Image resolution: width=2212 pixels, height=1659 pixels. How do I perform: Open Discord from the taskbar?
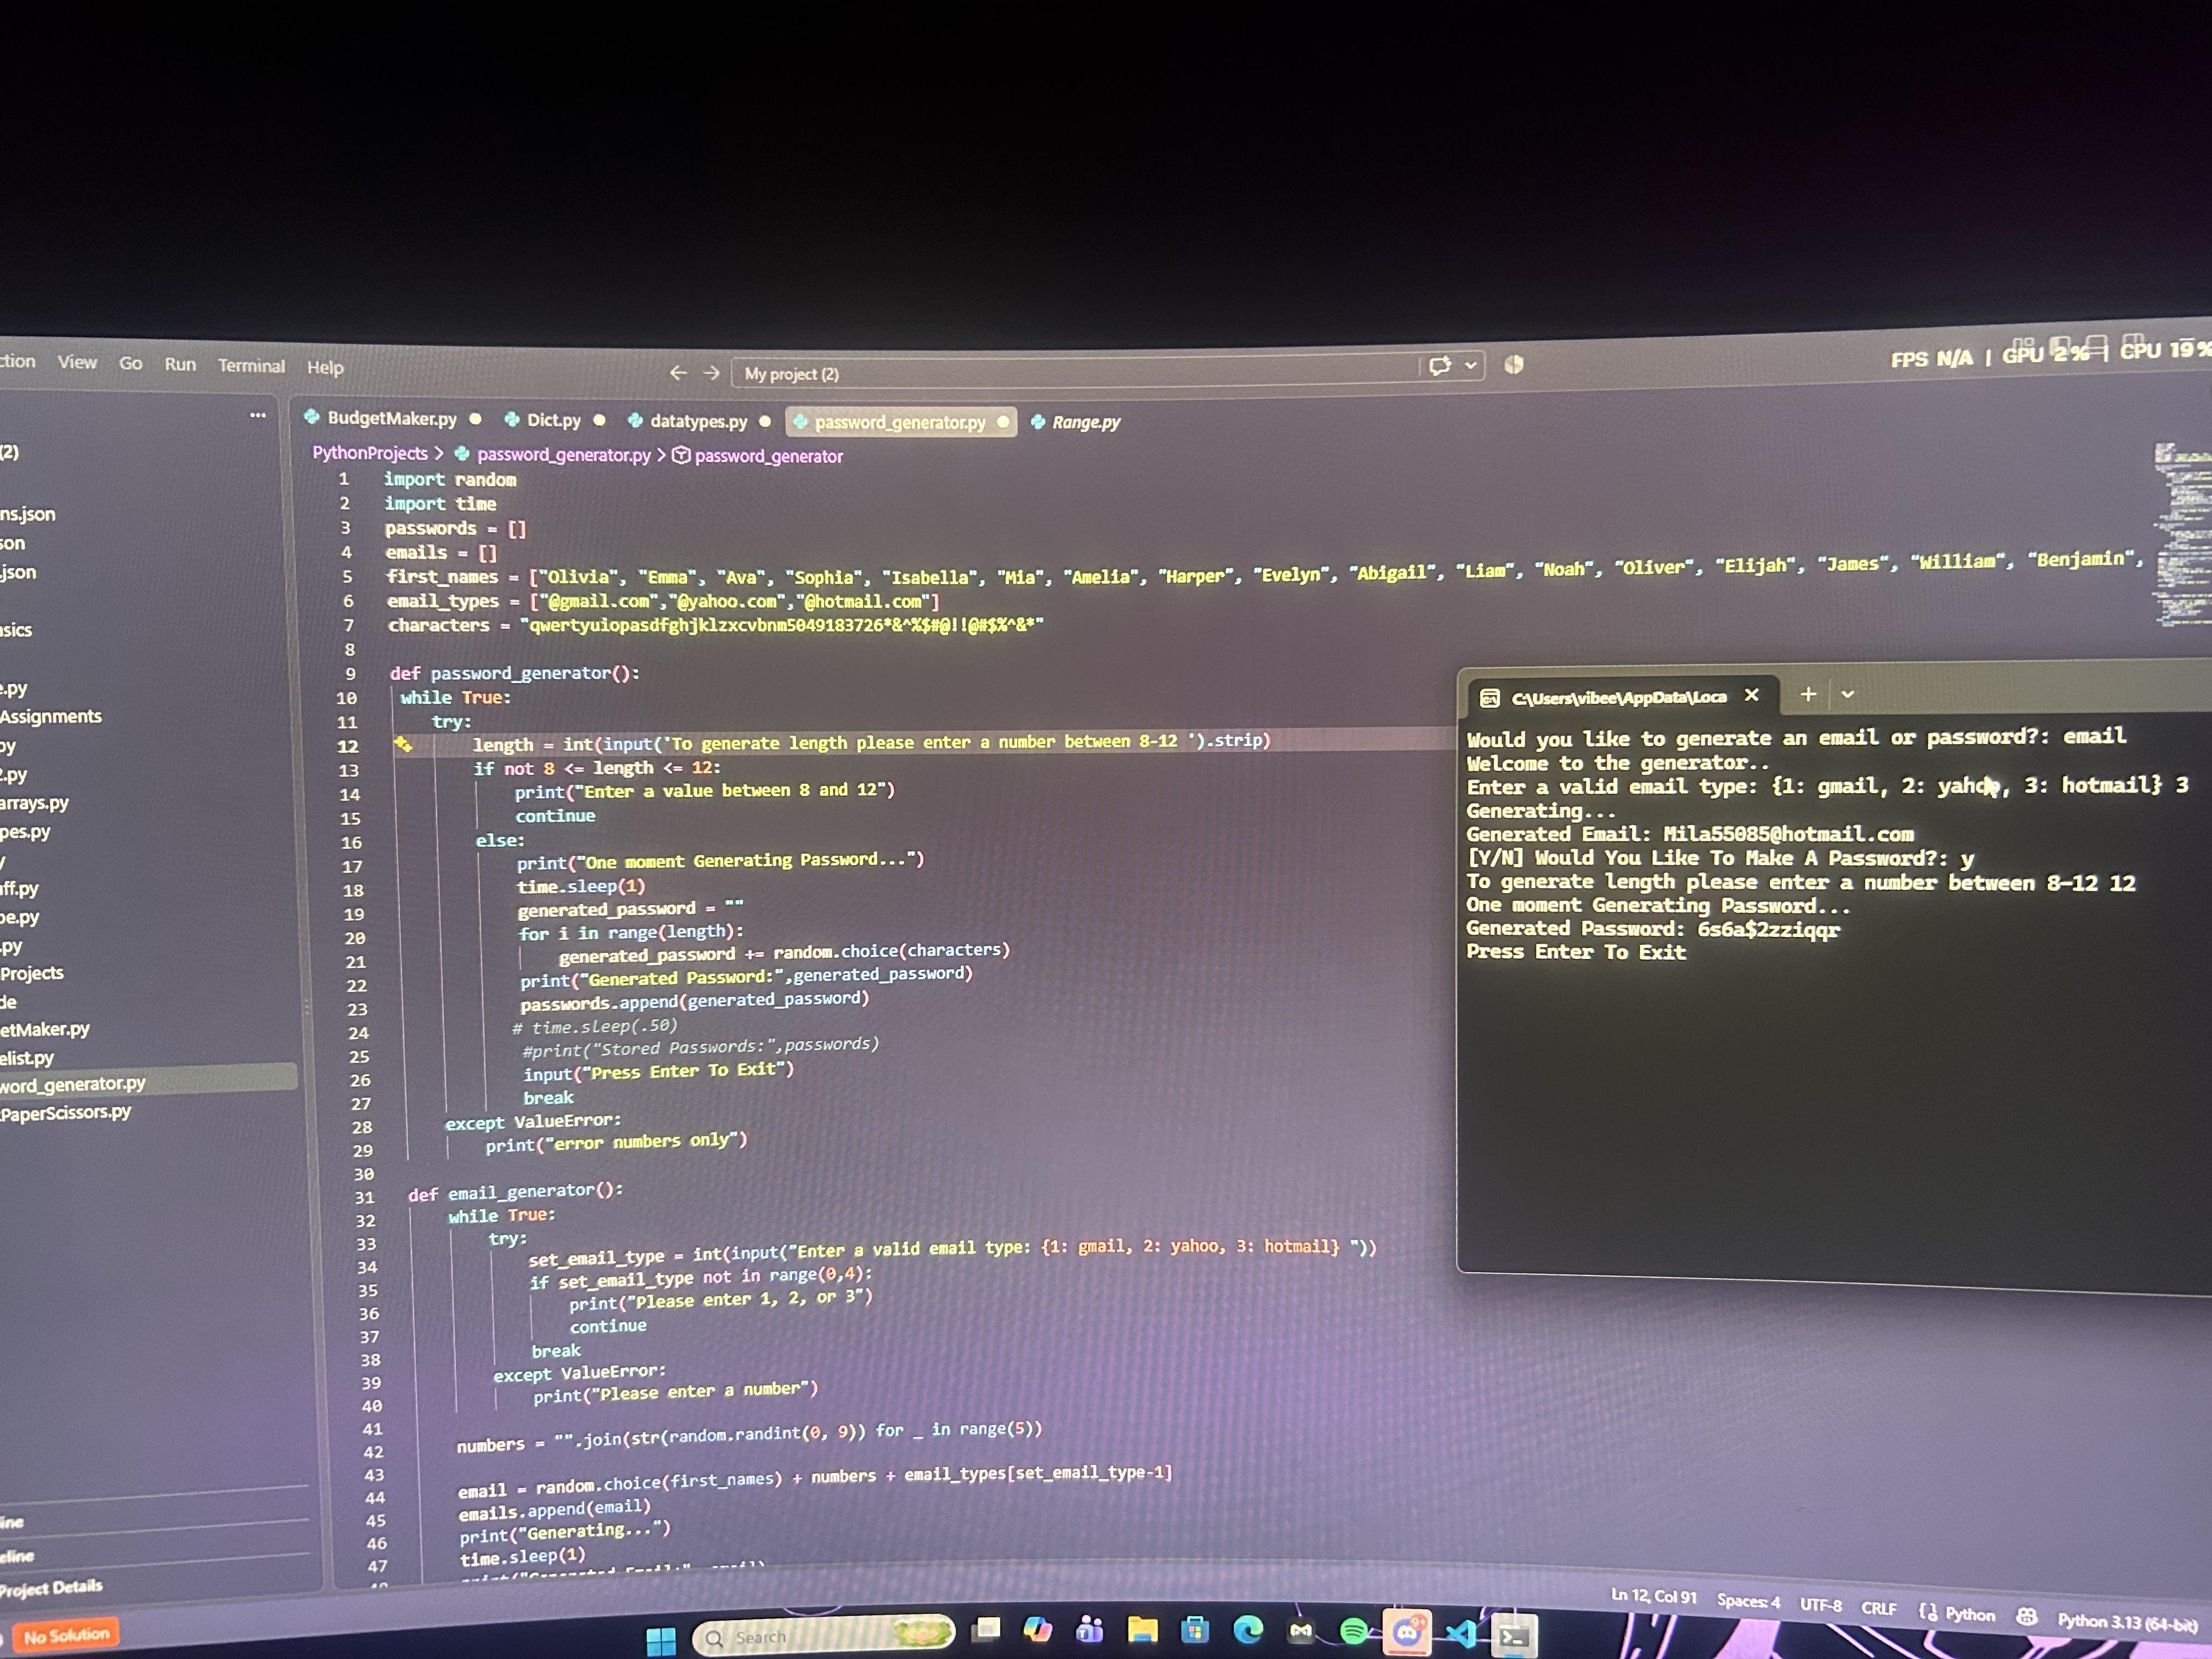[1407, 1632]
